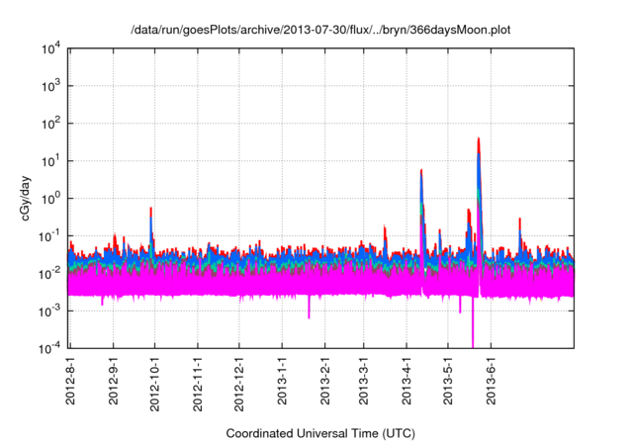Select the 2012-9-1 date tick label
This screenshot has height=443, width=633.
pyautogui.click(x=114, y=384)
